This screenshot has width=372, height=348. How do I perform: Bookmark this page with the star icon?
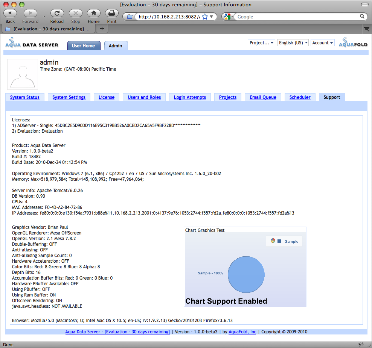205,17
